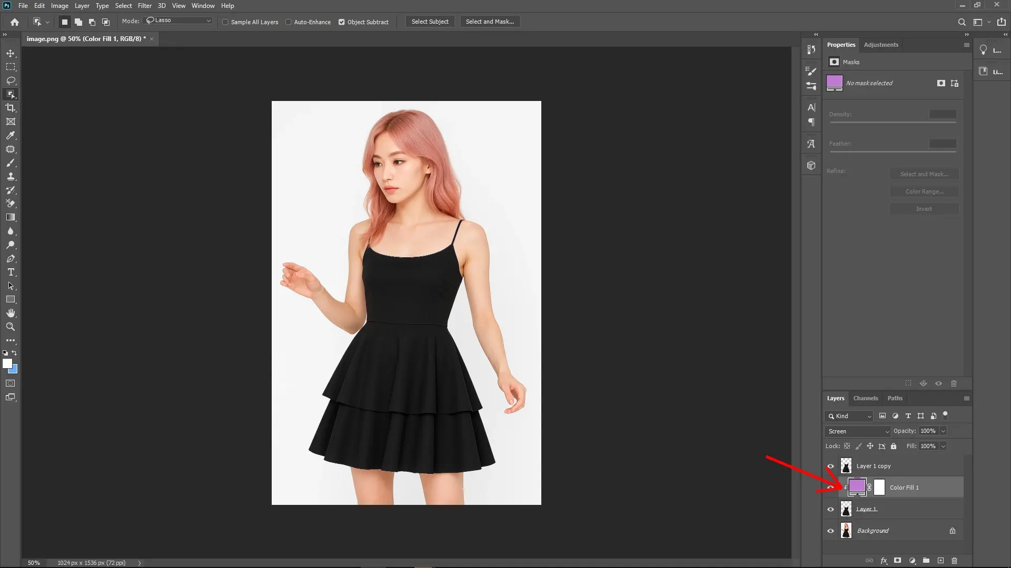Open the Opacity dropdown arrow
Viewport: 1011px width, 568px height.
[942, 431]
